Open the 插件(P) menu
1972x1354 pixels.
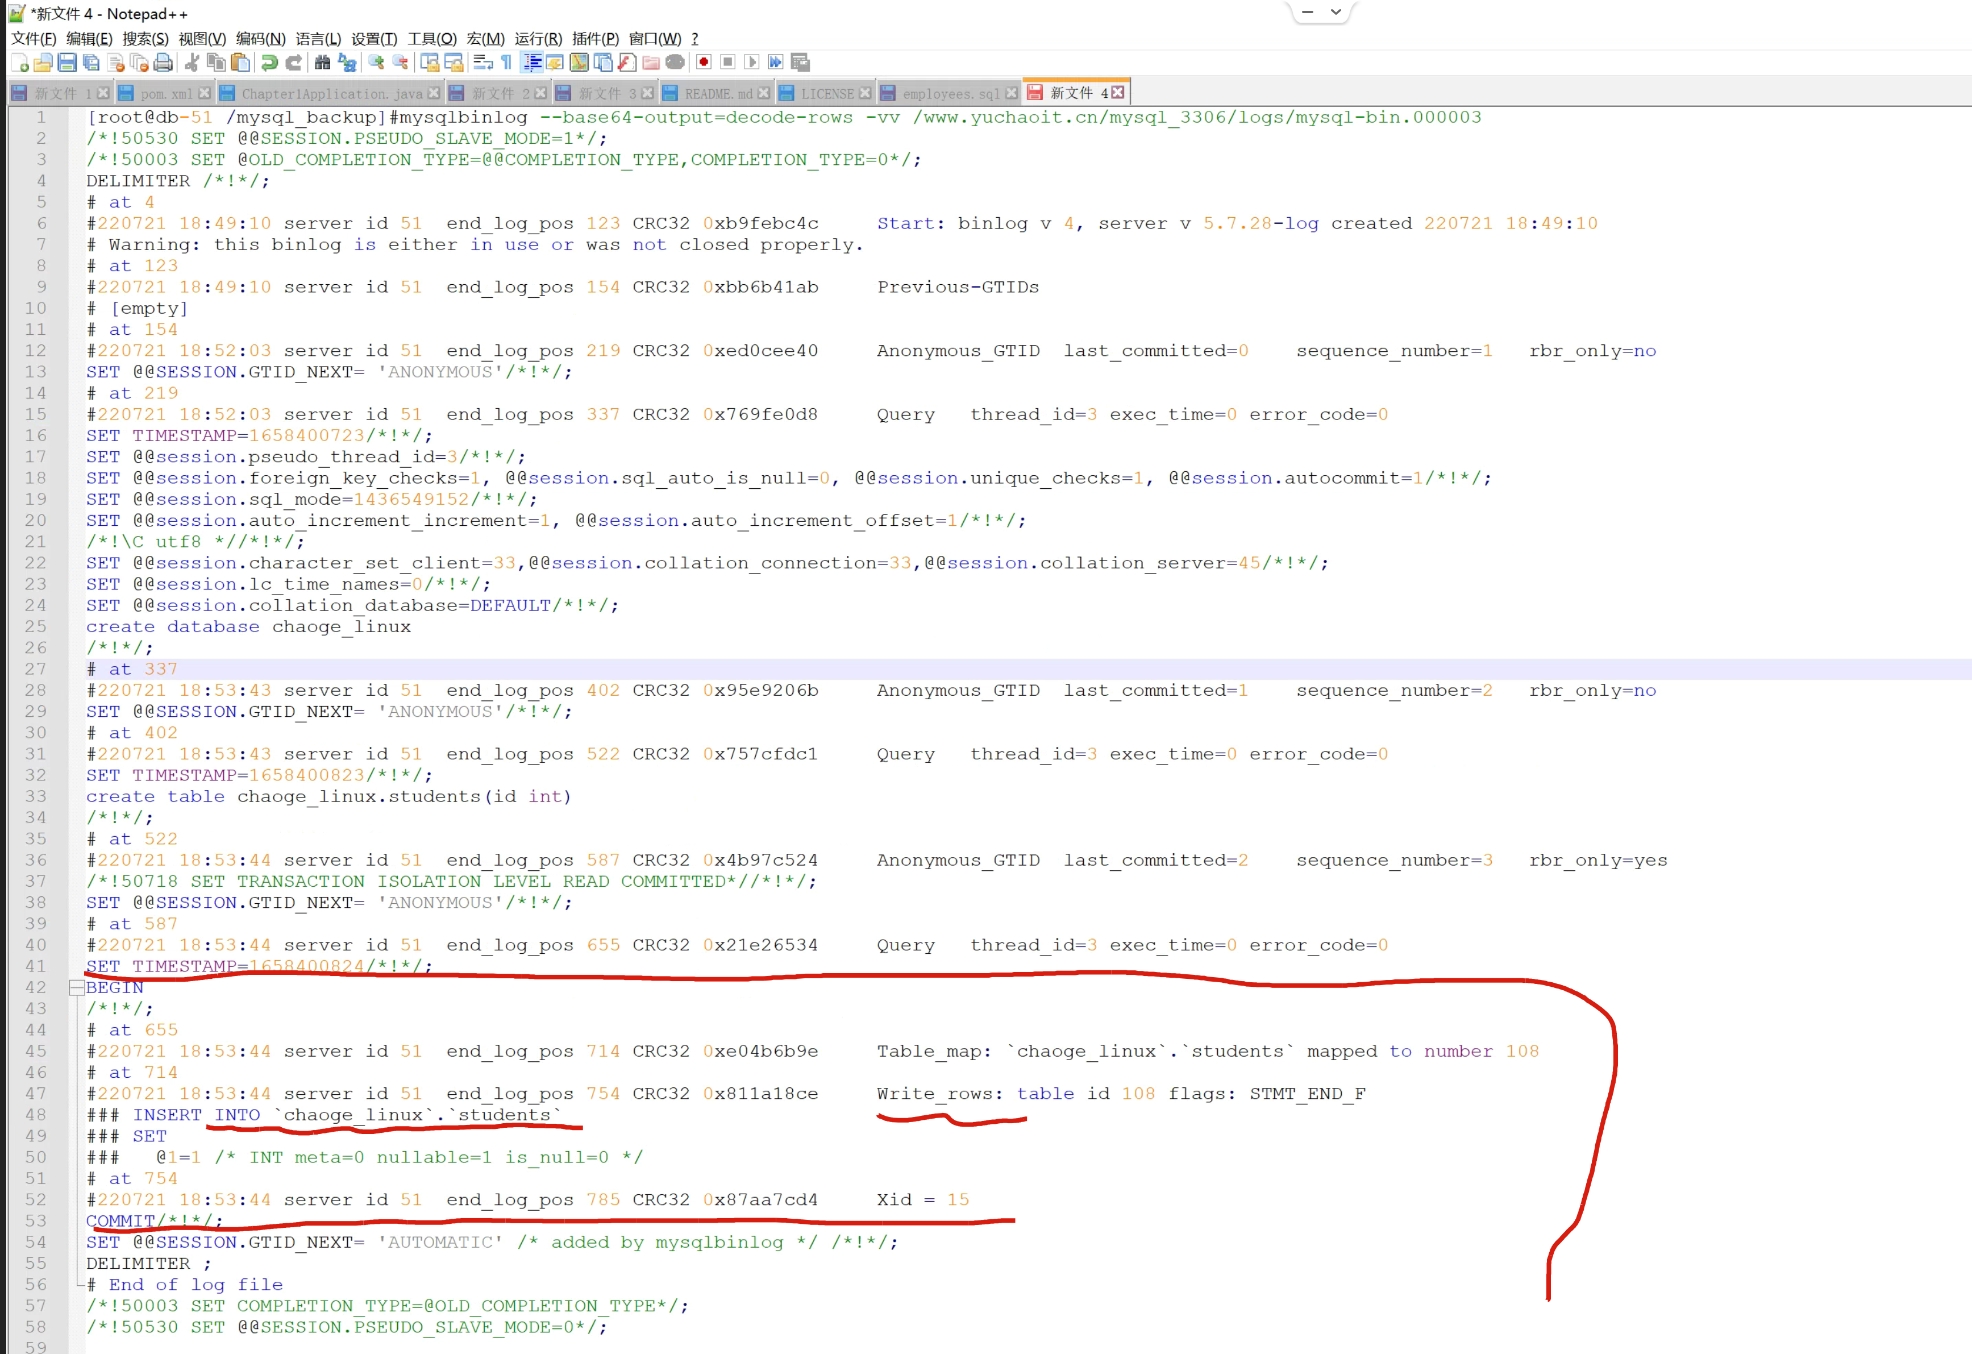[x=595, y=38]
